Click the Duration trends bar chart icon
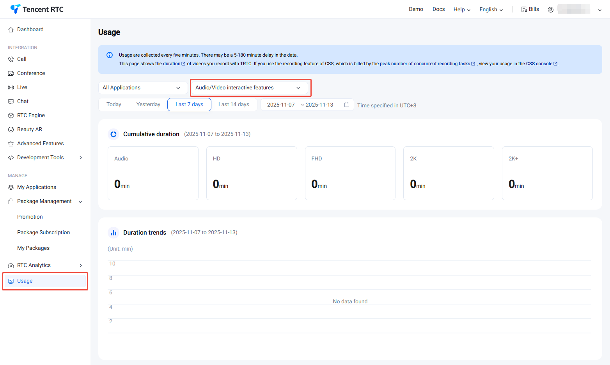 coord(113,233)
